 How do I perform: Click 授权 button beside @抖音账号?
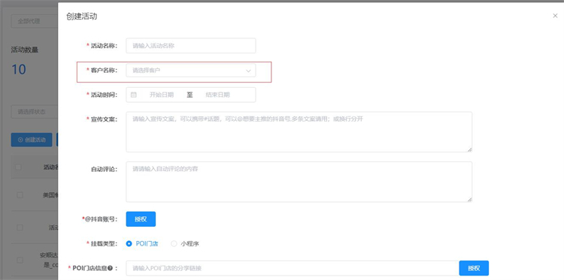(x=141, y=219)
